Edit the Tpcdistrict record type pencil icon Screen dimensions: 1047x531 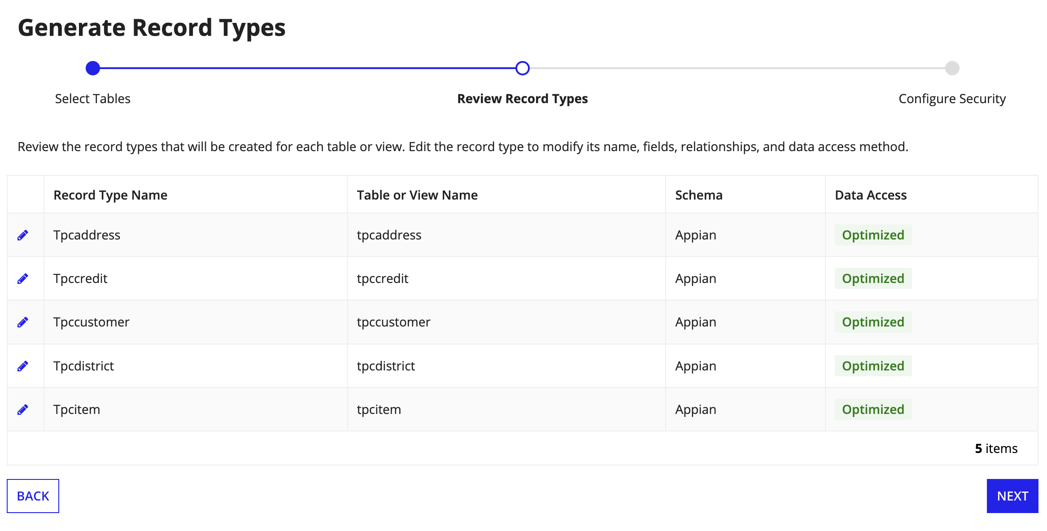23,366
